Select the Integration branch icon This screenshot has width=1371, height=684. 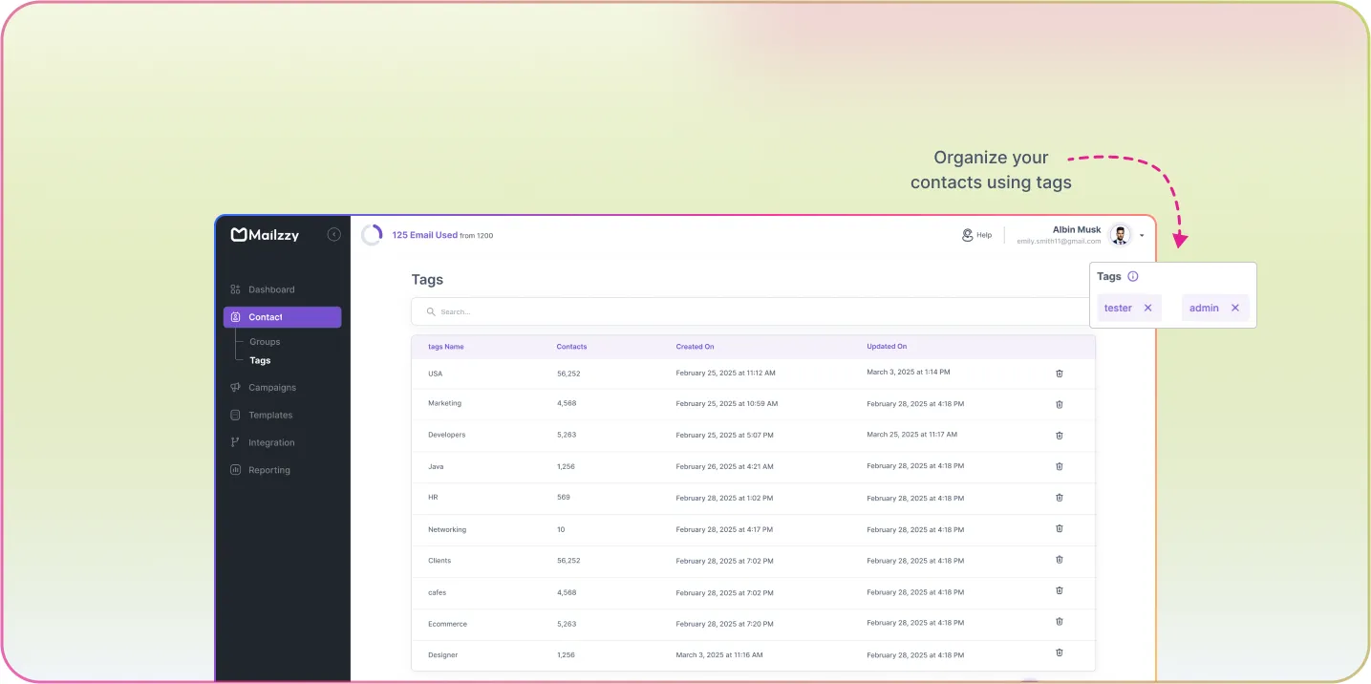pyautogui.click(x=235, y=442)
